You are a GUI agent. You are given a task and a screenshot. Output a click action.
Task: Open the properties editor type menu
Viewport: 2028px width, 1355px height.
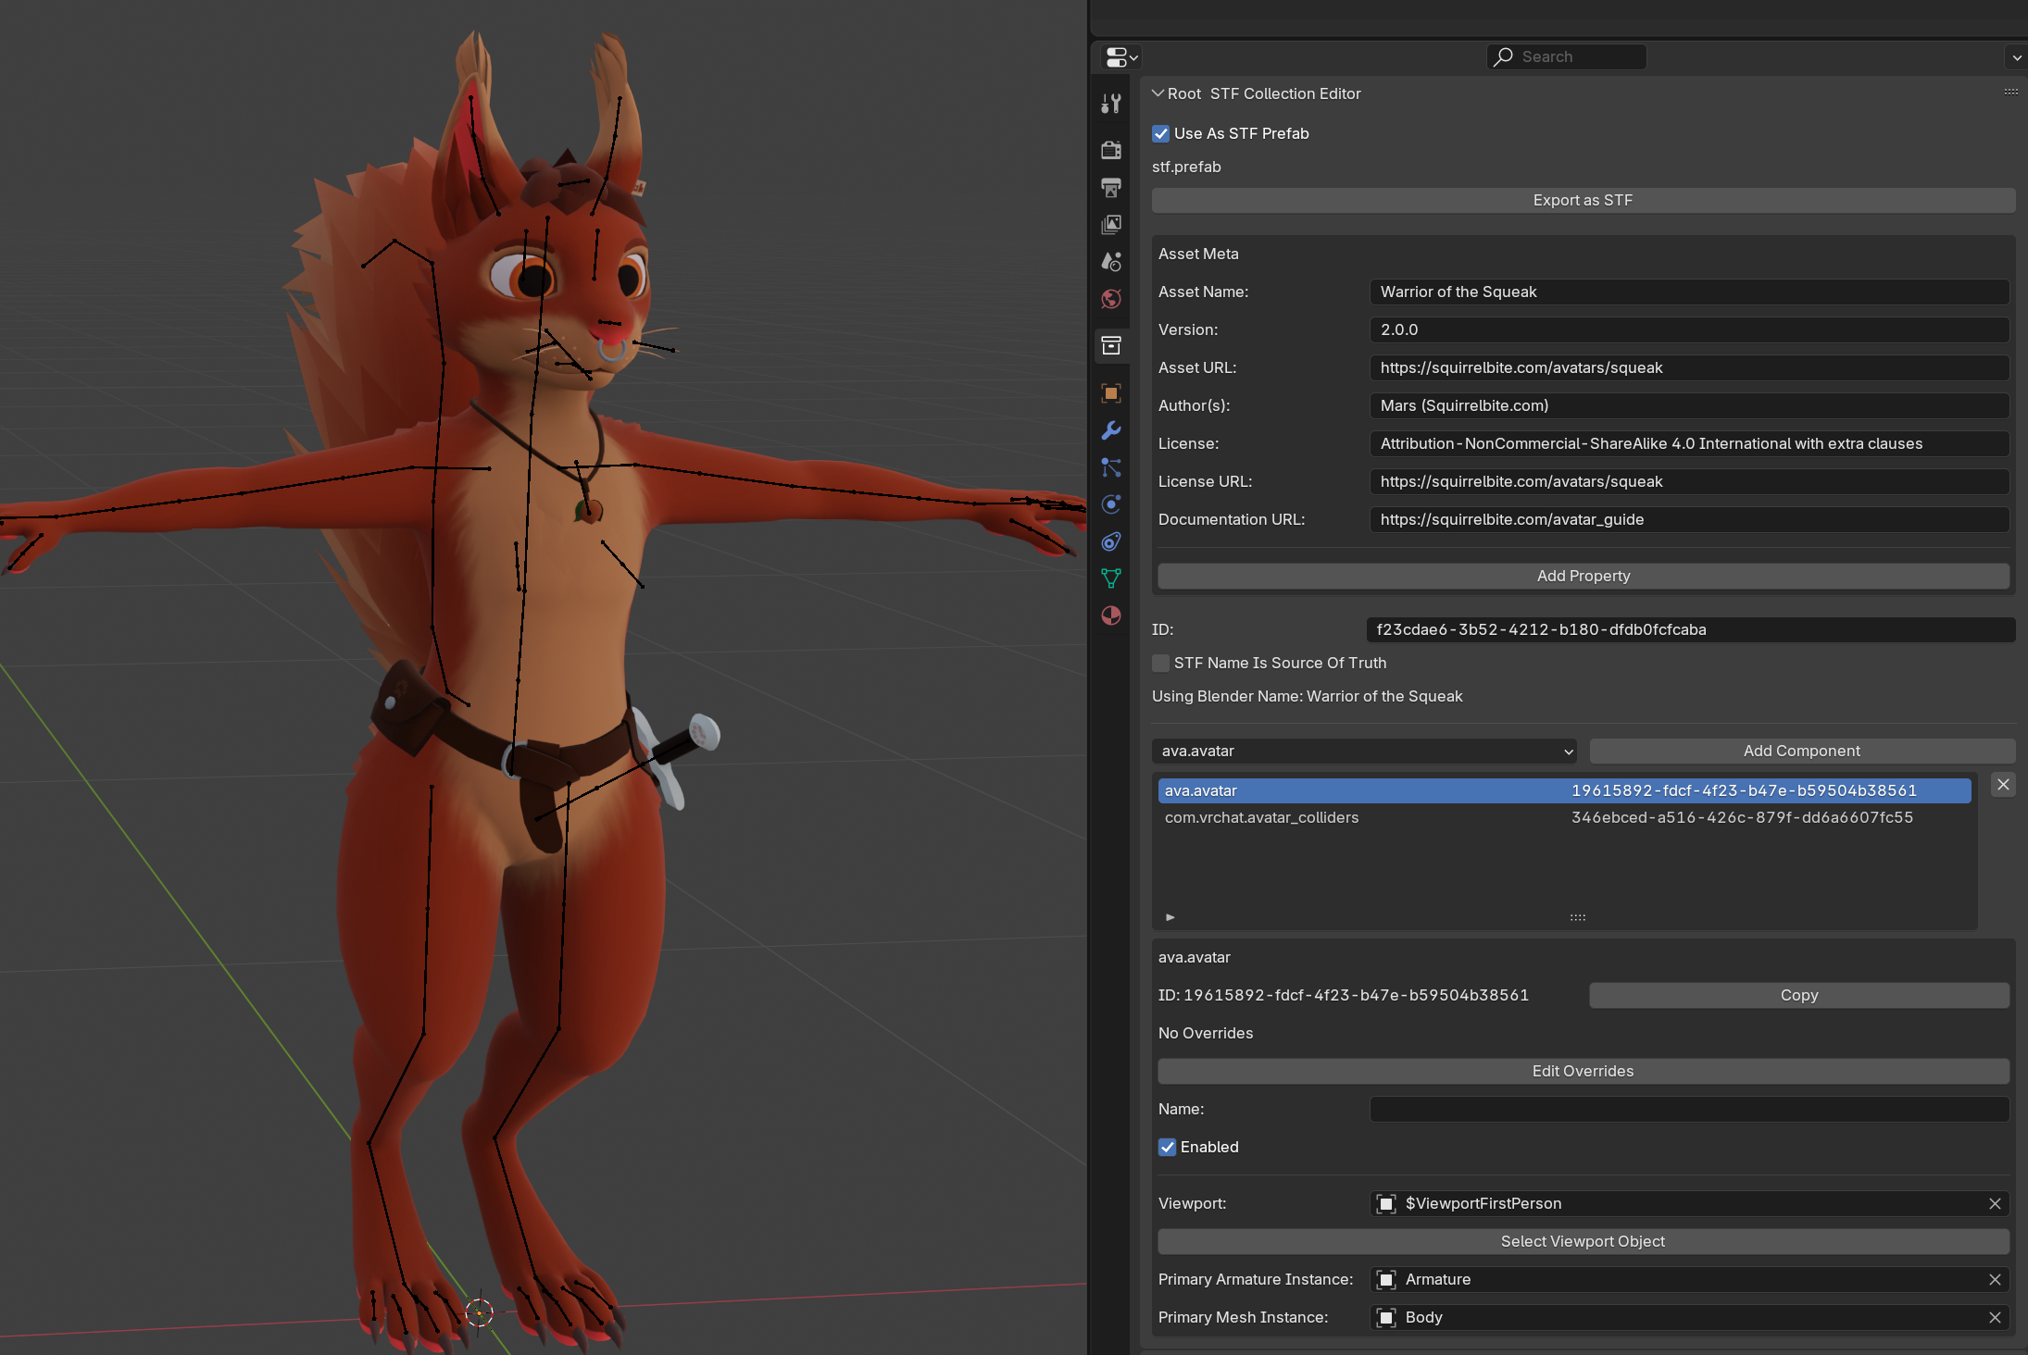pos(1121,57)
